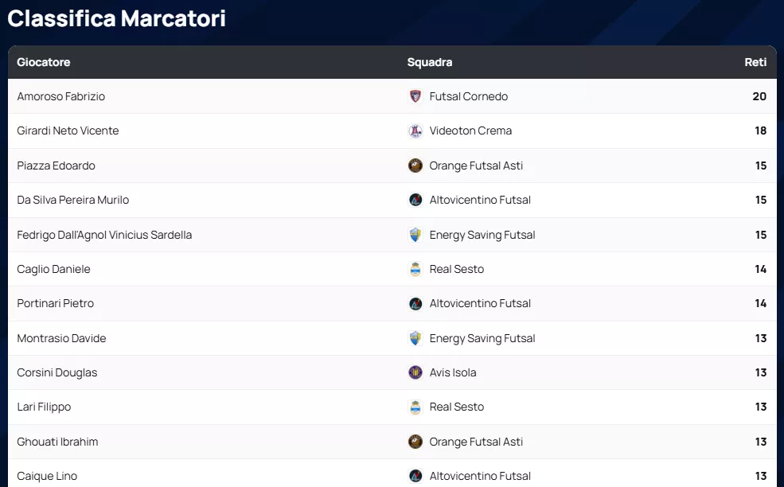Click Real Sesto crest in Caglio Daniele row

tap(415, 269)
